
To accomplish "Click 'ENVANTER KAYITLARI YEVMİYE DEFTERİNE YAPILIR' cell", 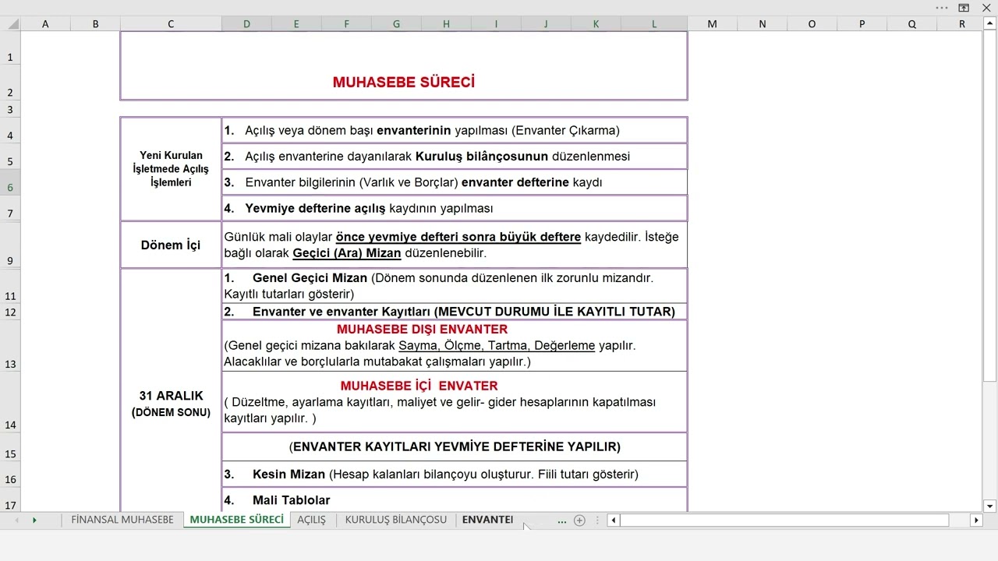I will [x=455, y=446].
